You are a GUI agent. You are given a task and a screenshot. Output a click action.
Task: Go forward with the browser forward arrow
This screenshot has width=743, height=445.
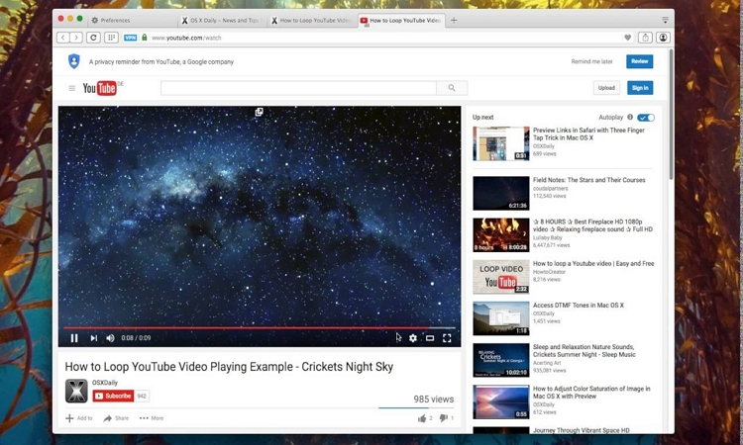[76, 38]
